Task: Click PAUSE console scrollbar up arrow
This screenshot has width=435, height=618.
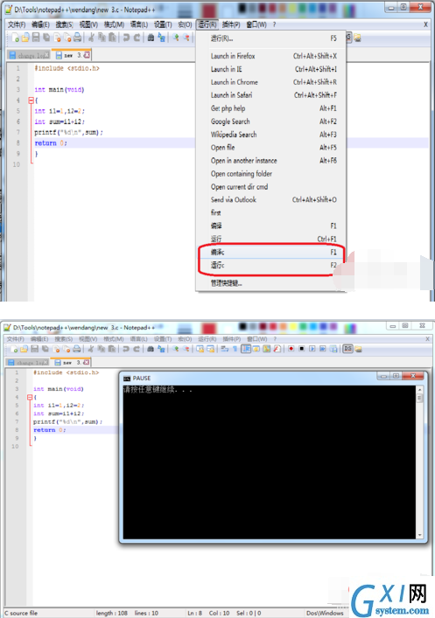Action: click(419, 389)
